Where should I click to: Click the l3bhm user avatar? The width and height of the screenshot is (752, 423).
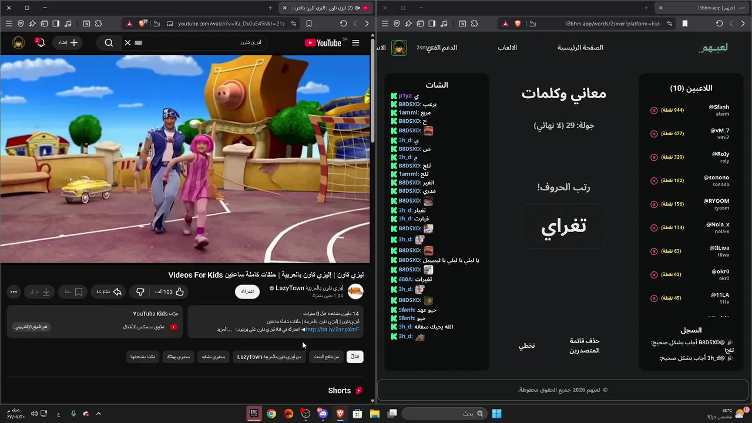399,48
